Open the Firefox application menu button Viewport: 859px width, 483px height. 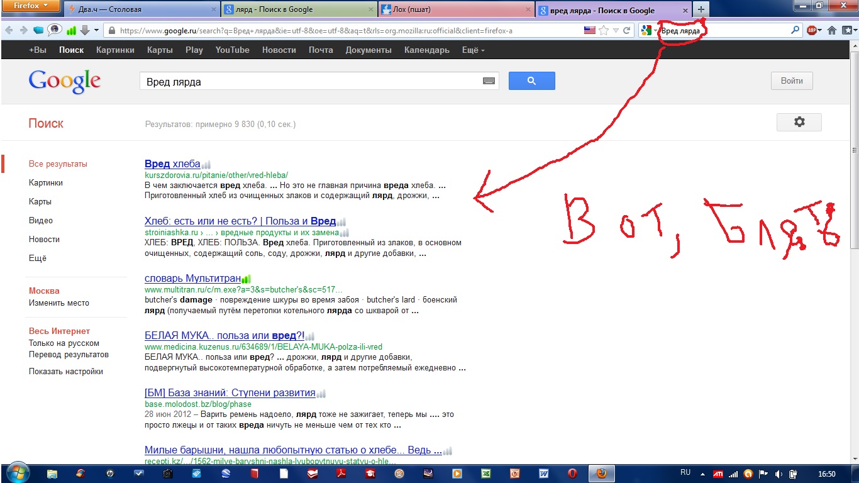(x=31, y=6)
